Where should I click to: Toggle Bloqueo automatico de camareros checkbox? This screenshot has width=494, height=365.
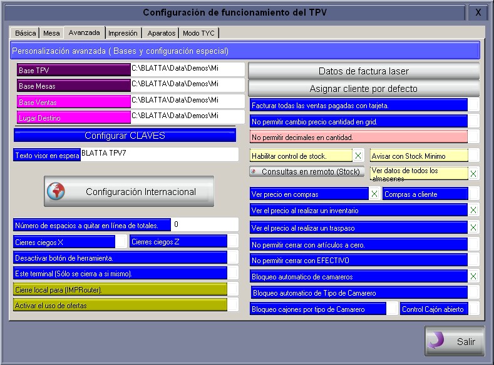pyautogui.click(x=473, y=276)
